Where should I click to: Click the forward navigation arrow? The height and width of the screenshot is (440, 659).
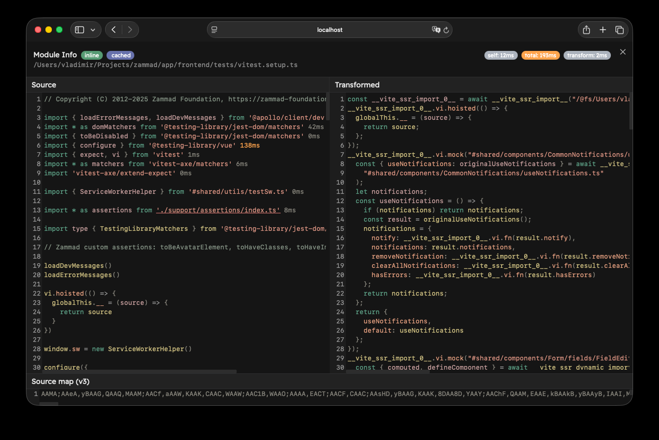pos(130,30)
